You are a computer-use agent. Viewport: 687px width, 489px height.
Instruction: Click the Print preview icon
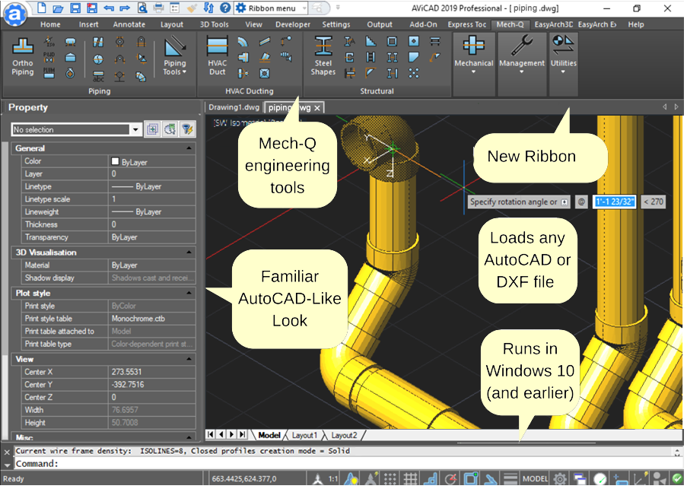pos(142,8)
